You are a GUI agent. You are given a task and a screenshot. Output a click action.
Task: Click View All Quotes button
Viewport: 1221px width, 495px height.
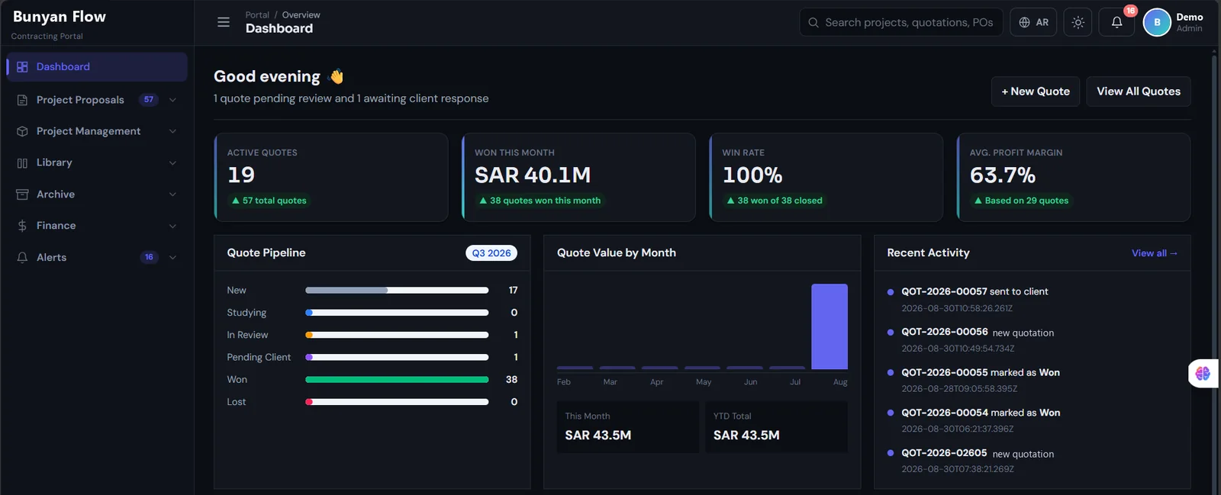(1139, 92)
